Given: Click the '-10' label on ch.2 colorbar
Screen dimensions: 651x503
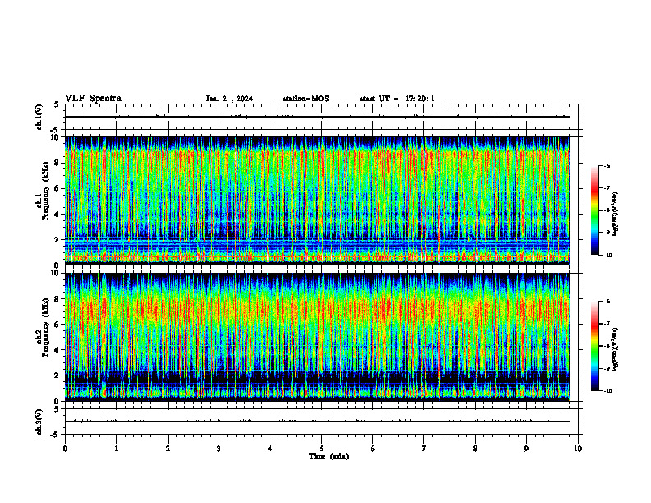Looking at the screenshot, I should pyautogui.click(x=608, y=391).
